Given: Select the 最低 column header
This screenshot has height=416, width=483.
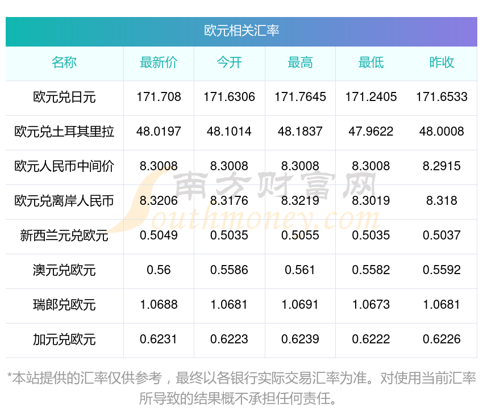Looking at the screenshot, I should [x=371, y=62].
